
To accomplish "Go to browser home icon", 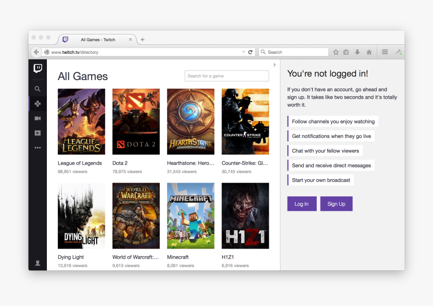I will (369, 52).
